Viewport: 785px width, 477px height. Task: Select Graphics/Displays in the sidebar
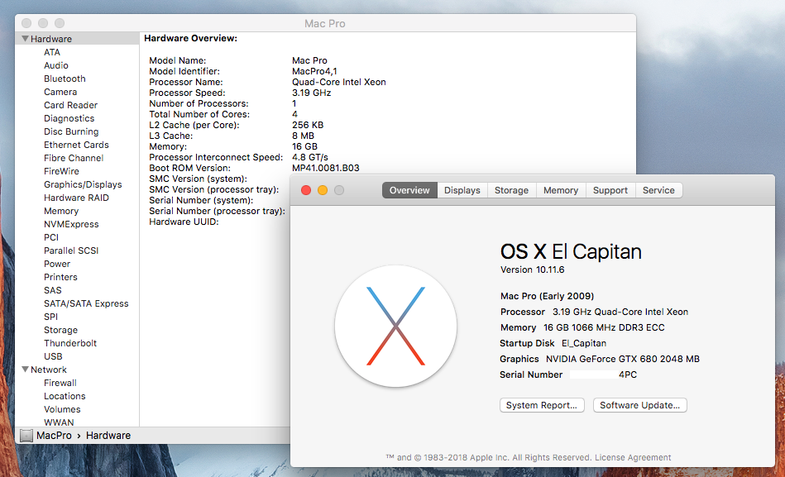[83, 184]
